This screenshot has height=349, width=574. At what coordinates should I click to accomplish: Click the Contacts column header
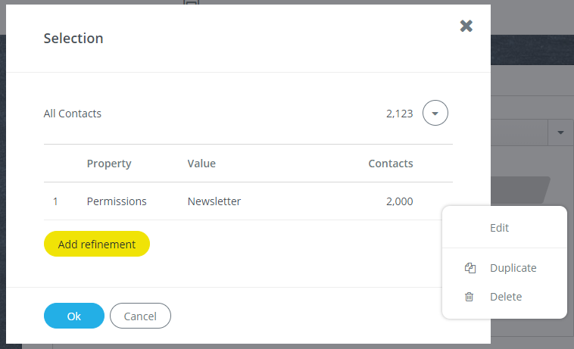pyautogui.click(x=391, y=164)
